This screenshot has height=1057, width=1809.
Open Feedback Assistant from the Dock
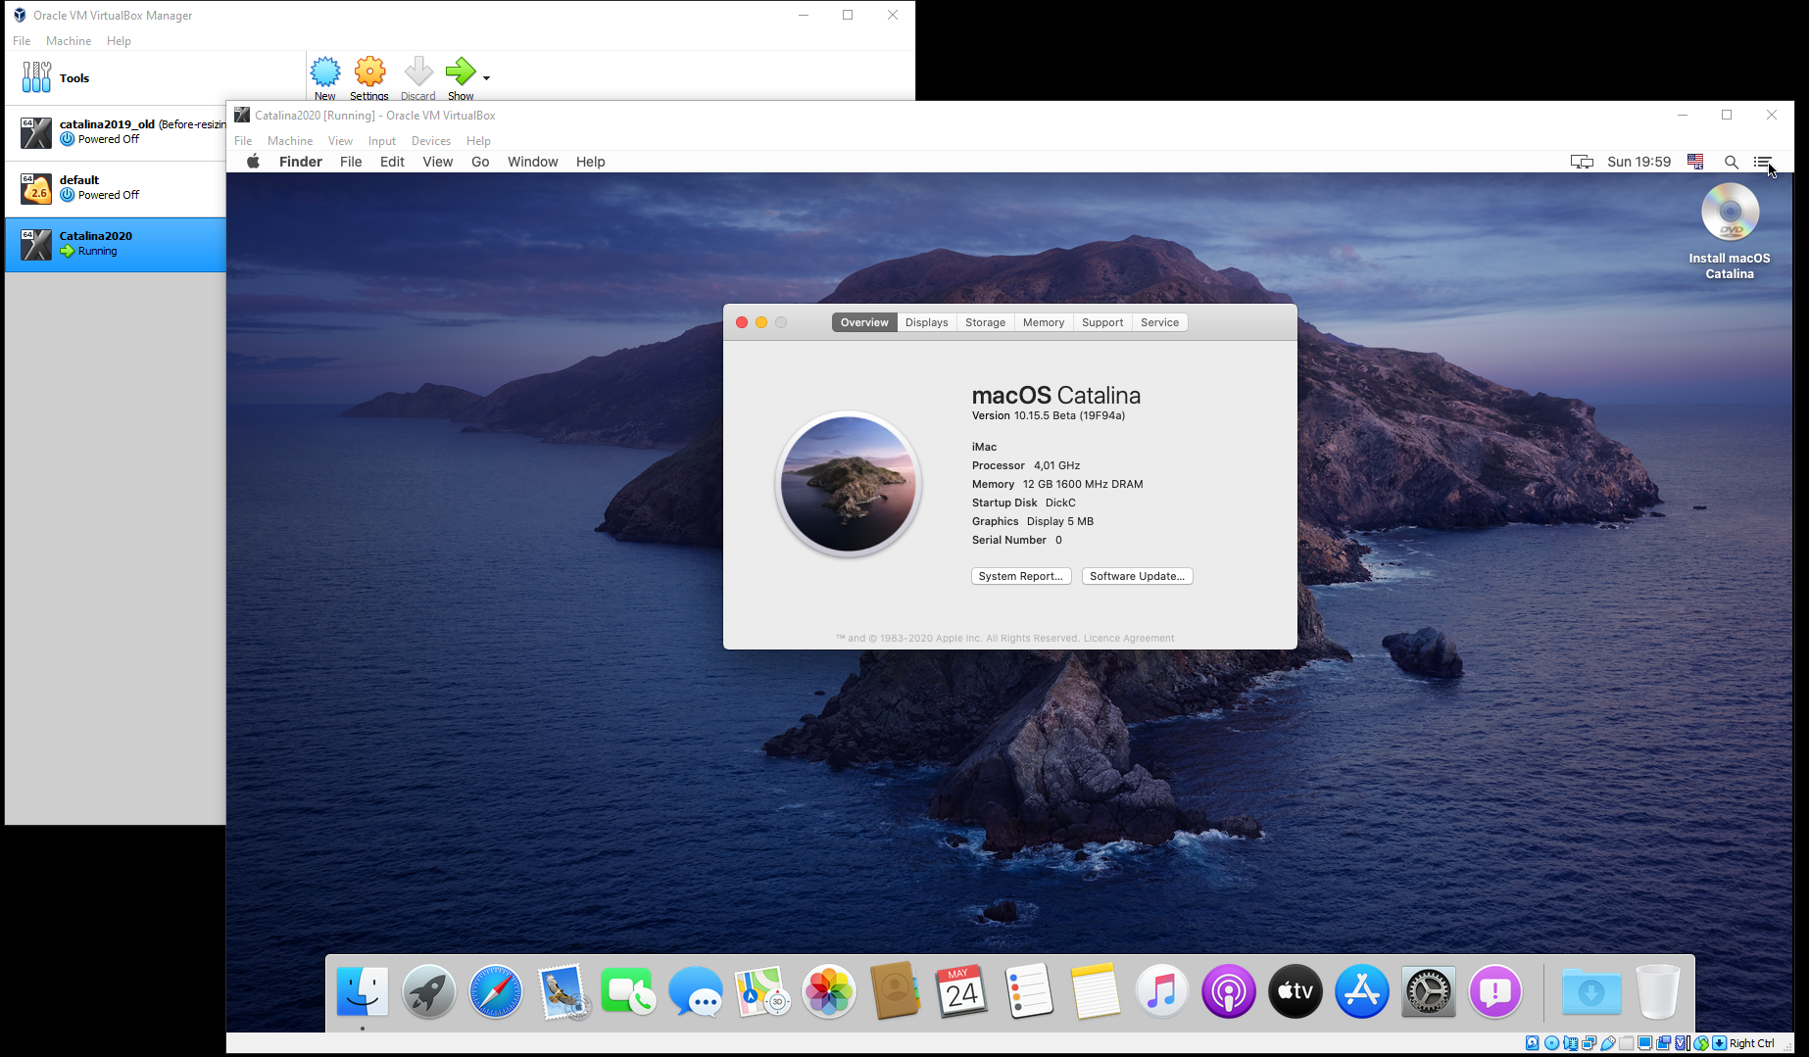(1495, 991)
